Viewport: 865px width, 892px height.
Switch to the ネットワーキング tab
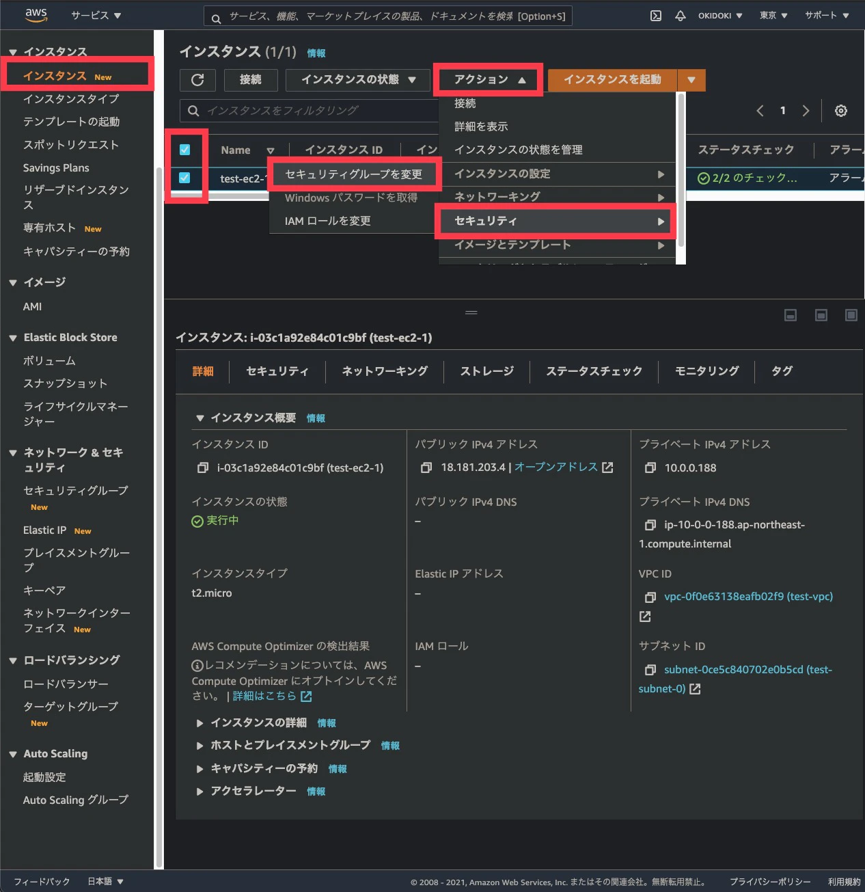click(385, 371)
